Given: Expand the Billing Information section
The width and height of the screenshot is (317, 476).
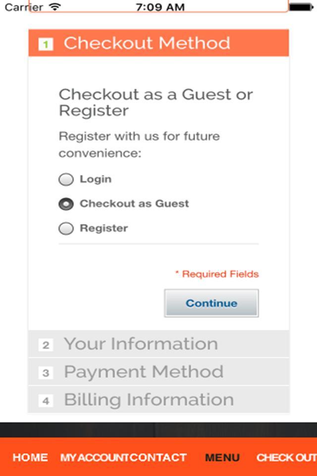Looking at the screenshot, I should 158,400.
